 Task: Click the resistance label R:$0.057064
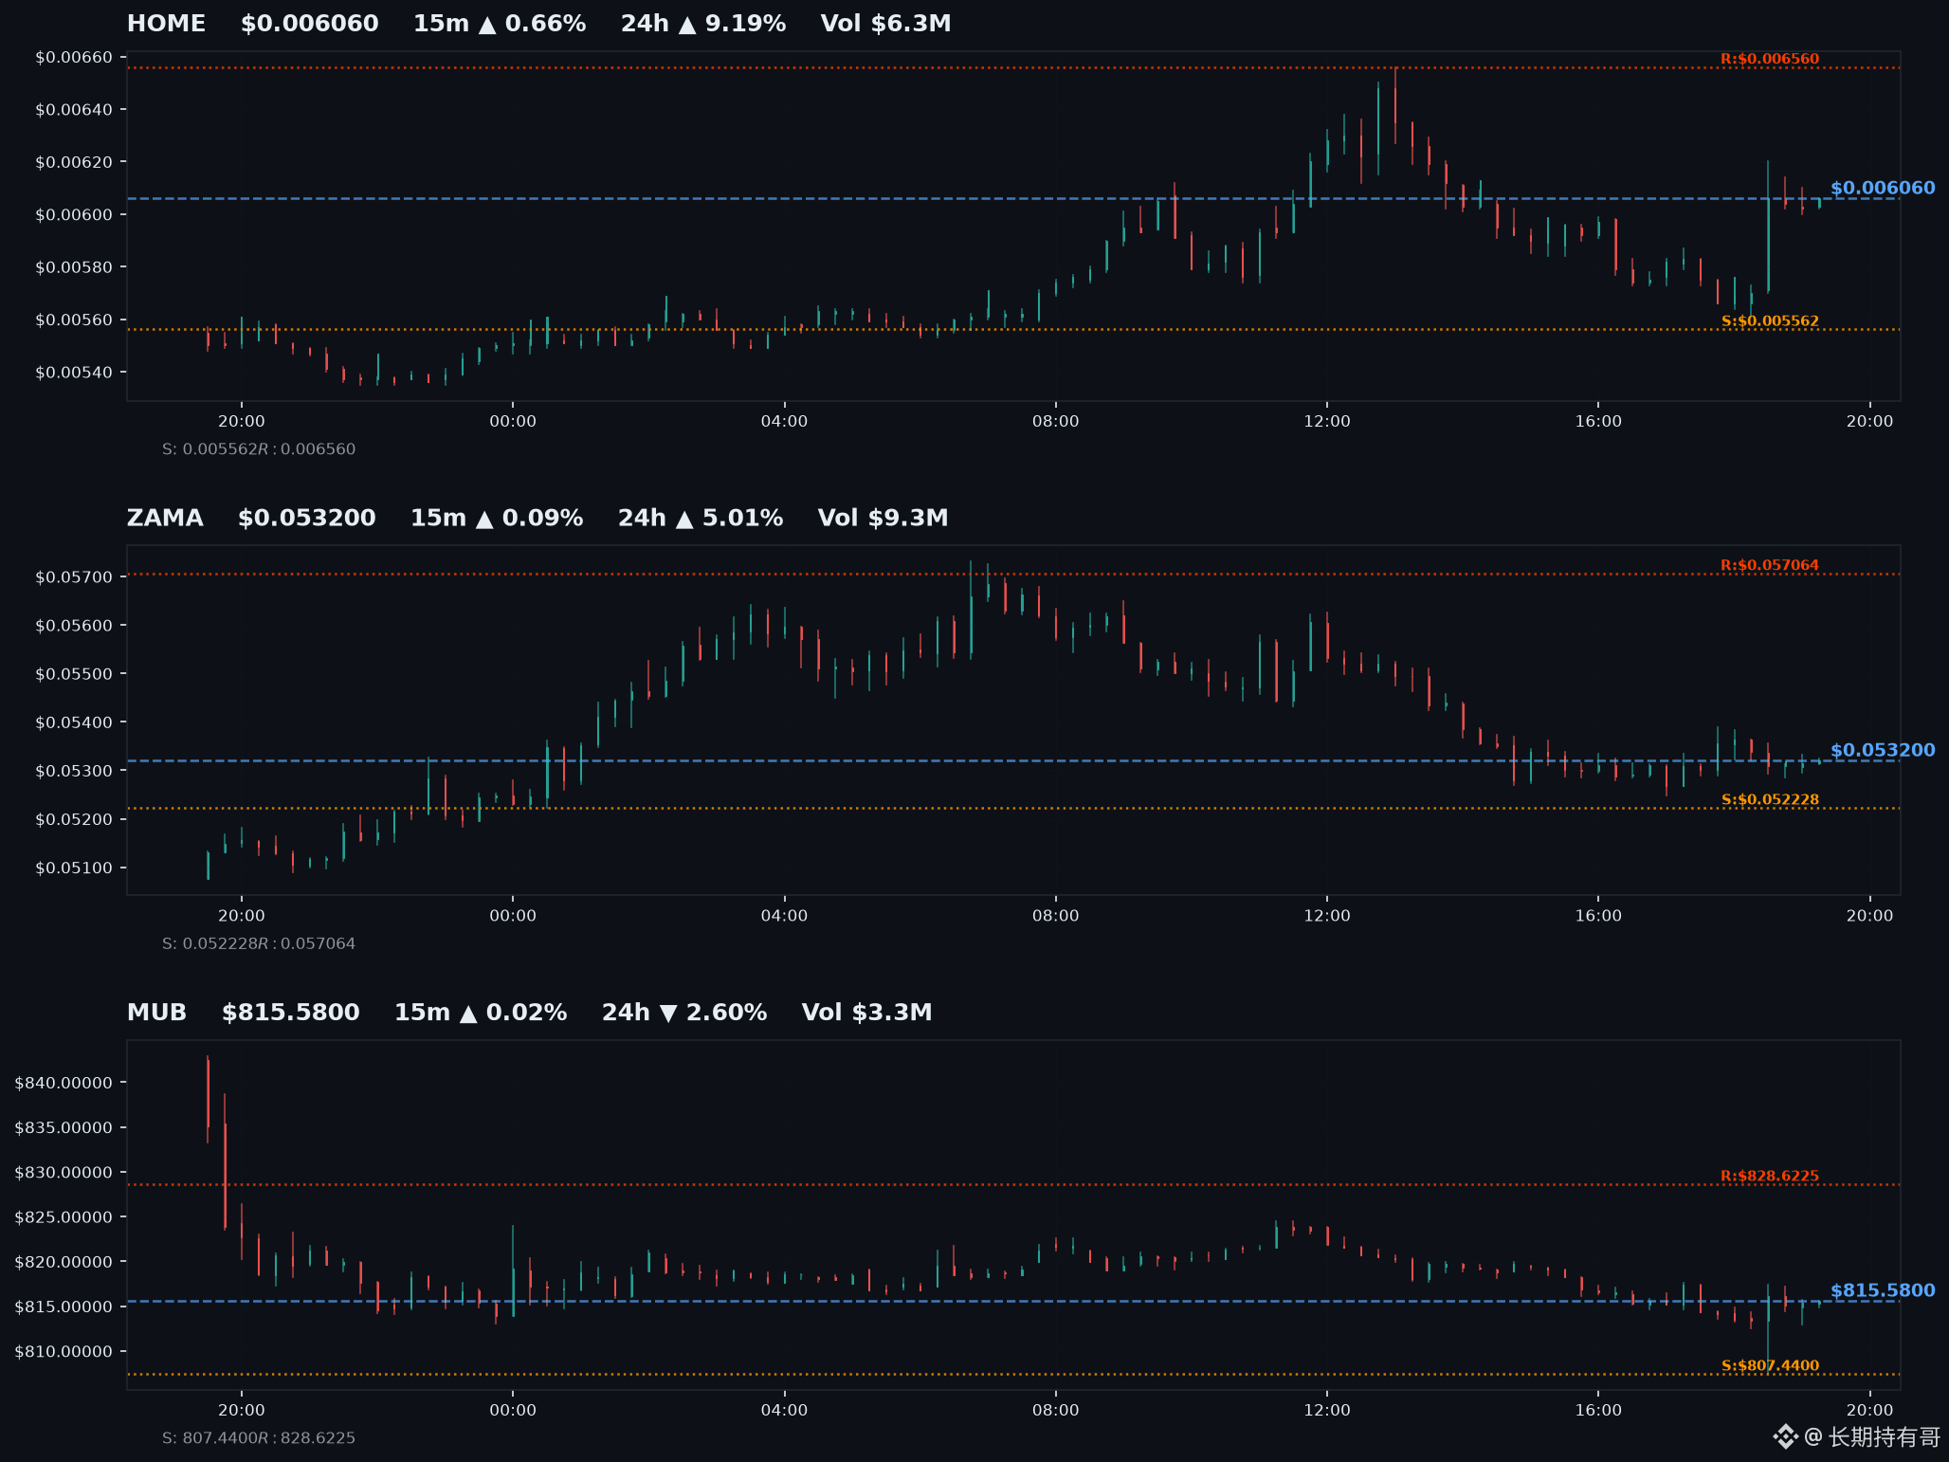click(1770, 565)
